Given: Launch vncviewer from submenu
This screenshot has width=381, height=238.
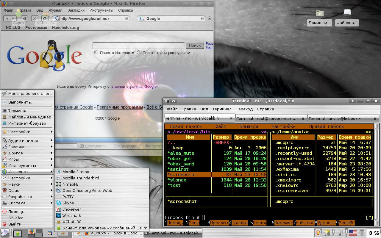Looking at the screenshot, I should [x=102, y=209].
